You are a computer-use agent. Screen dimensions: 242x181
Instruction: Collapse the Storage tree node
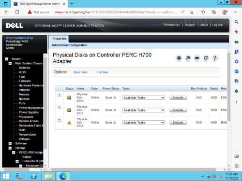pos(10,148)
